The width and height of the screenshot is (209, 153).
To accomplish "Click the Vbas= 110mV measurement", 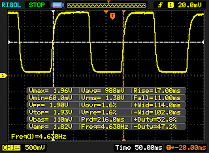I will click(x=51, y=119).
